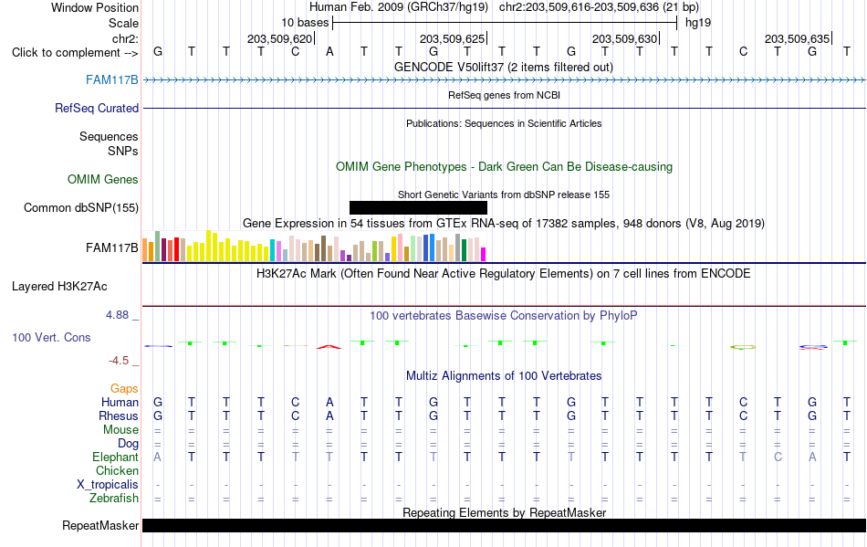
Task: Click the GENCODE V50lift37 track title
Action: [503, 67]
